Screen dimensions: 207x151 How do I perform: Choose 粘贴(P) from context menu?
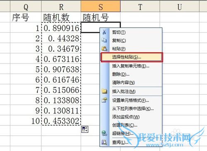coord(131,49)
